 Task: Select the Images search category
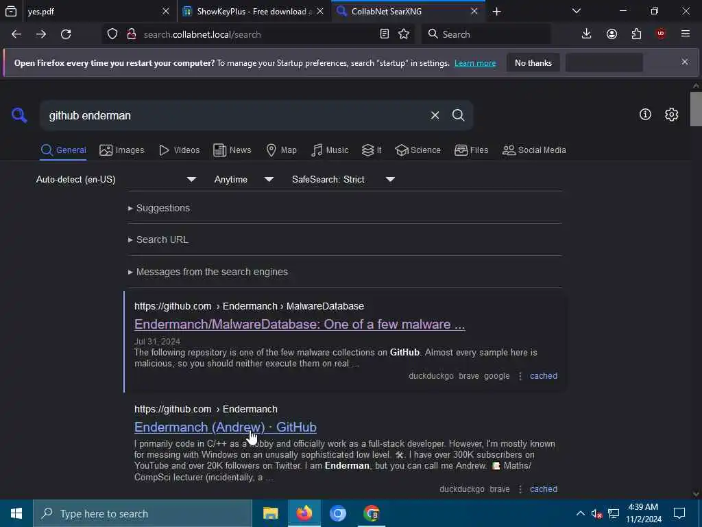click(122, 150)
